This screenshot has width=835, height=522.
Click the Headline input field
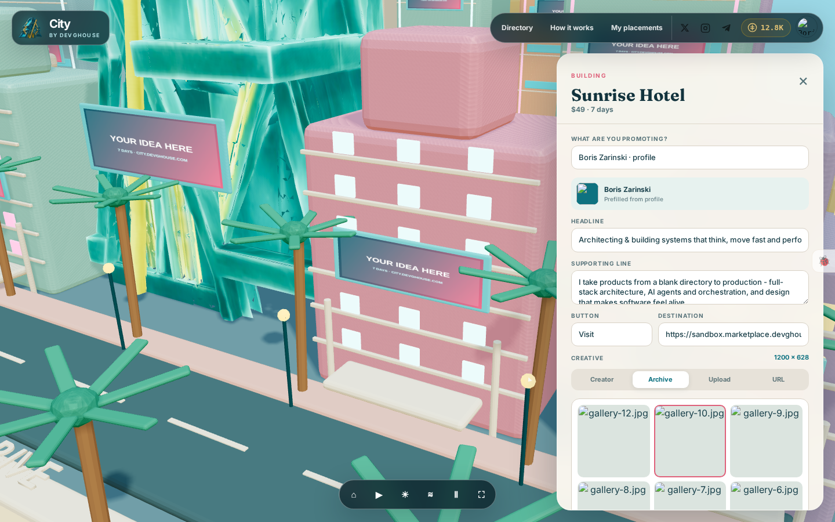(690, 240)
